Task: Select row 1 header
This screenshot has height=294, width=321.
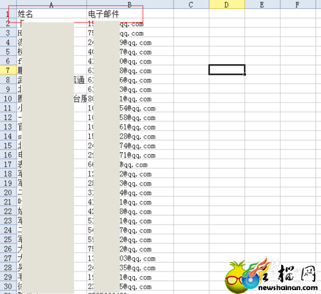Action: (x=8, y=14)
